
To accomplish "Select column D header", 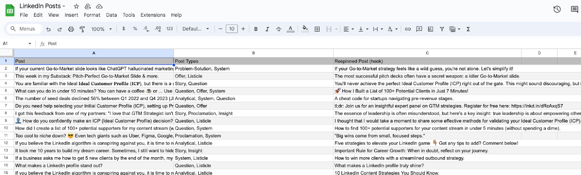I will [539, 53].
